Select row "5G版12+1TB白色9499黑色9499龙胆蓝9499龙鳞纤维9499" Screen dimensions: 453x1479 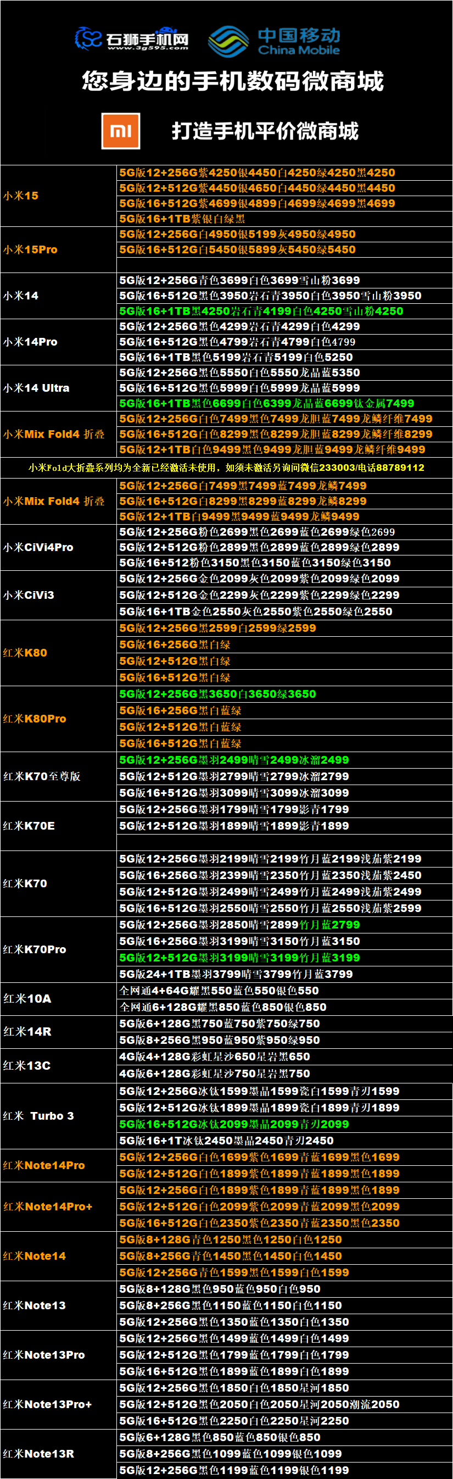coord(285,449)
